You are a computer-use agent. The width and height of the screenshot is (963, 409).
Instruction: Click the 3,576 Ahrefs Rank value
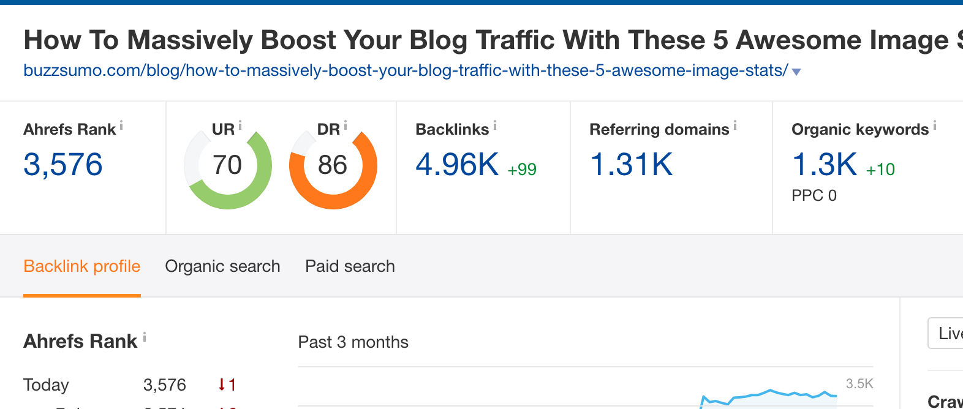[63, 165]
